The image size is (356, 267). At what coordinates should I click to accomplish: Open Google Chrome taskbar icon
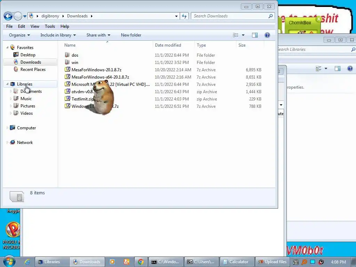point(141,262)
